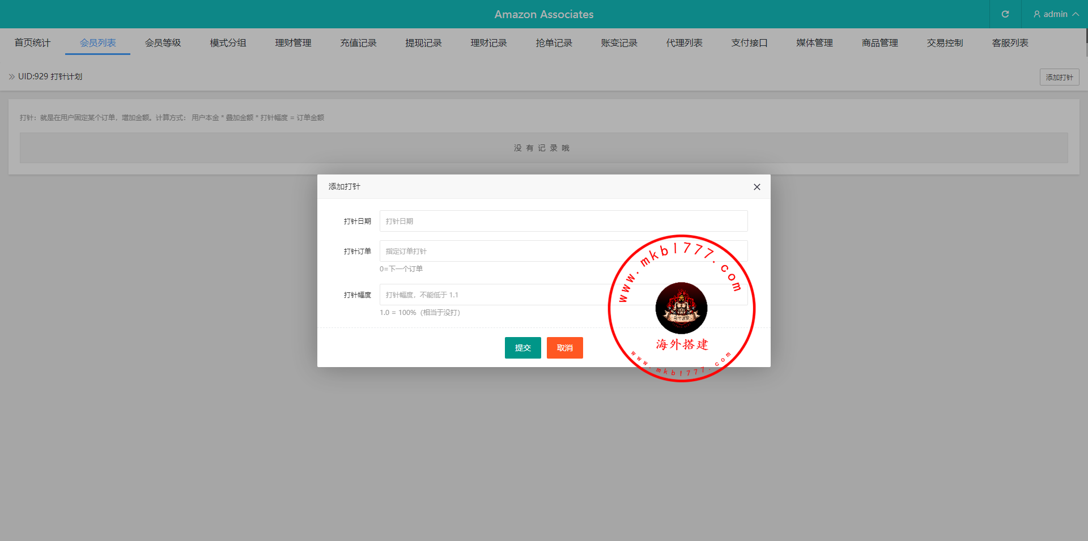The image size is (1088, 541).
Task: Select the 会员列表 tab
Action: (x=97, y=42)
